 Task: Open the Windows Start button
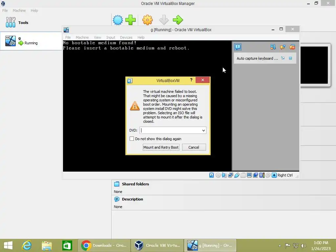[8, 245]
